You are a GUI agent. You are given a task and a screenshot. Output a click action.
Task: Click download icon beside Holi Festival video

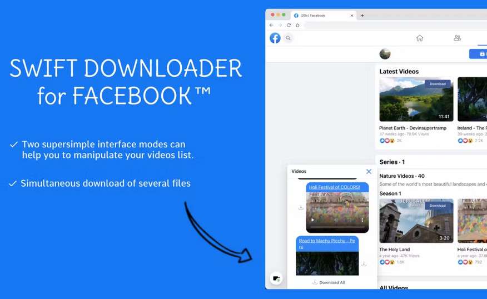click(301, 207)
